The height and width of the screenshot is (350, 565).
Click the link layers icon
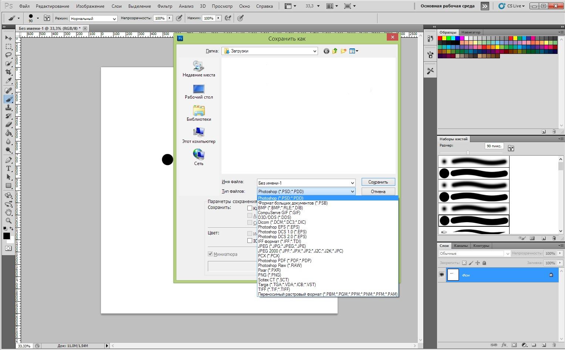(x=494, y=345)
